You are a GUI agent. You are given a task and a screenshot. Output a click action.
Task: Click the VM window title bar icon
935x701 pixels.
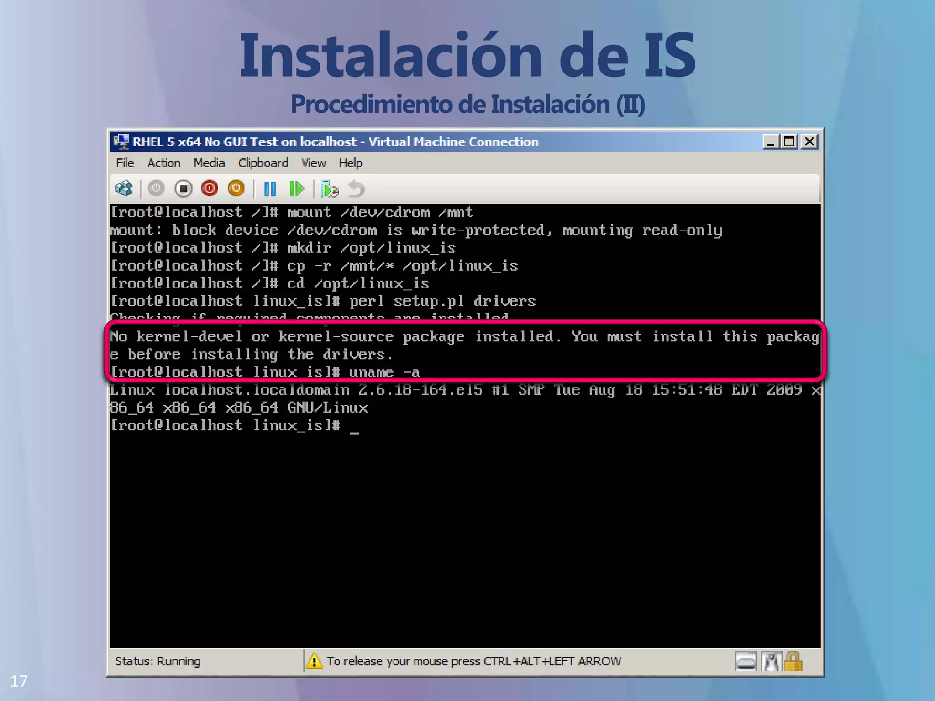coord(121,142)
